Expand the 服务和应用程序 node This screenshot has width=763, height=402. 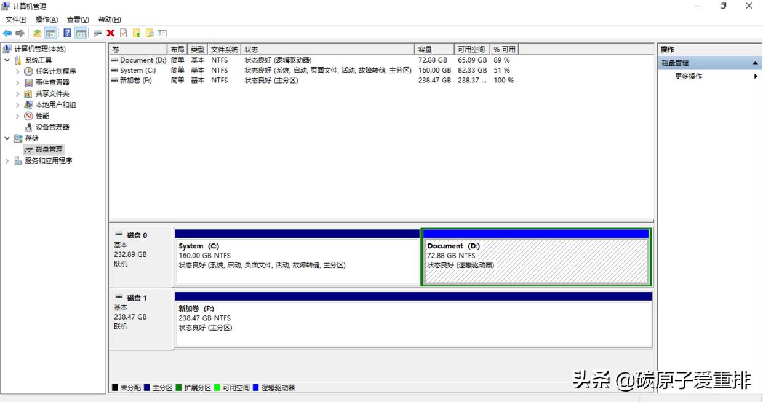7,161
